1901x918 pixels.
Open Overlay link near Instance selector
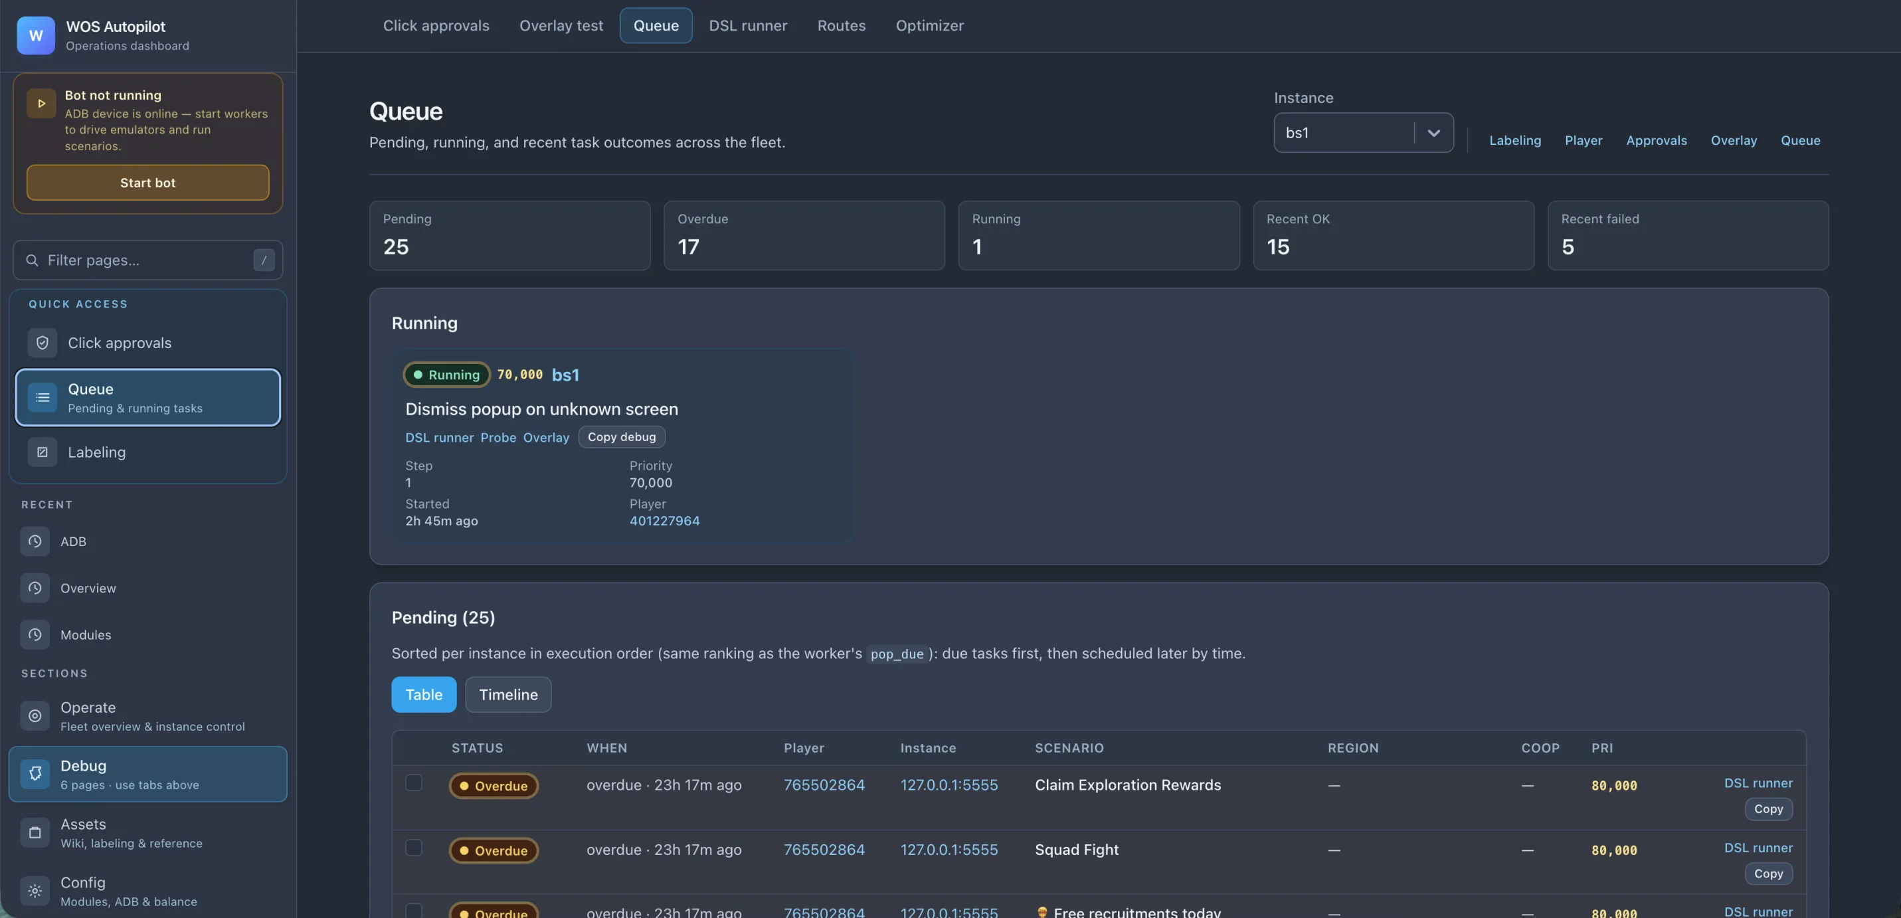pos(1734,140)
